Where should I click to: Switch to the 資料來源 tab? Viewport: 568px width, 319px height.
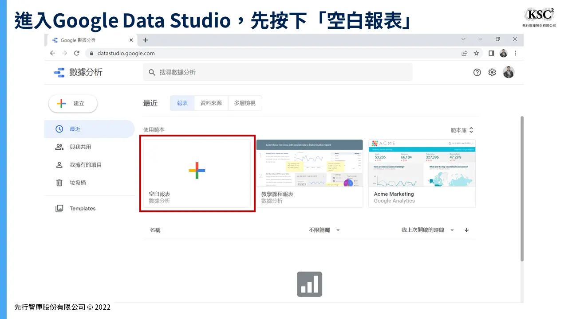(211, 103)
